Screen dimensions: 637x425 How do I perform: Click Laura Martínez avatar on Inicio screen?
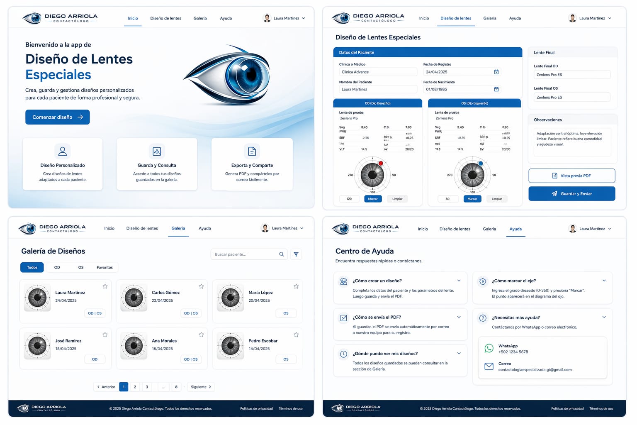point(267,18)
